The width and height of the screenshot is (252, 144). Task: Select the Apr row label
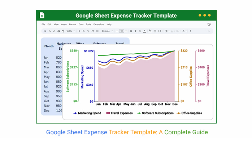click(46, 72)
